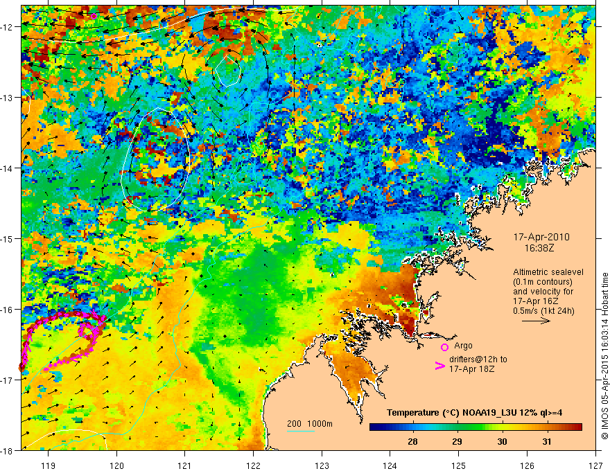Click the IMOS copyright timestamp text
610x471 pixels.
pyautogui.click(x=604, y=356)
